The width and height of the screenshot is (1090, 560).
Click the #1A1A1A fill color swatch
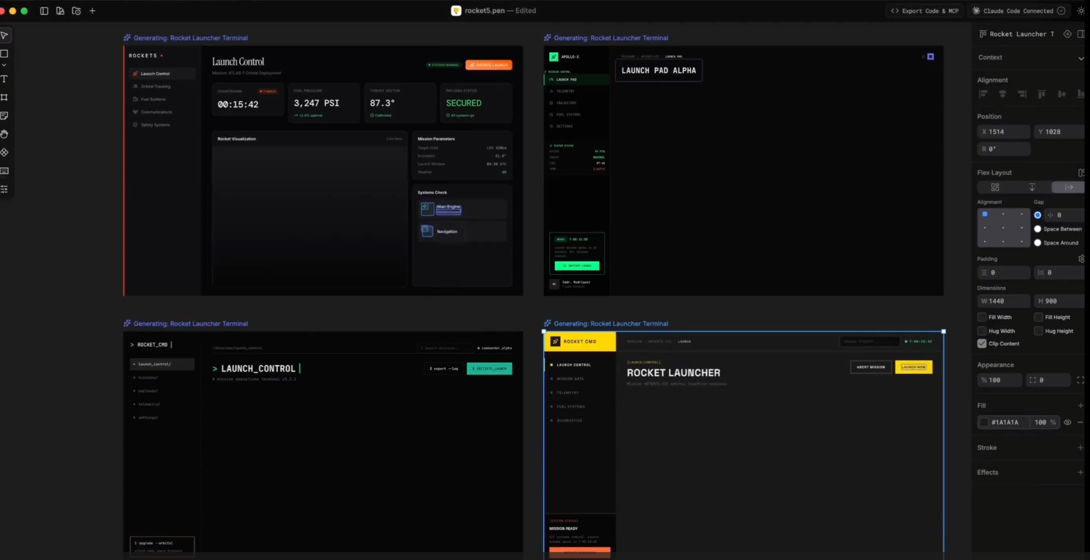tap(984, 422)
